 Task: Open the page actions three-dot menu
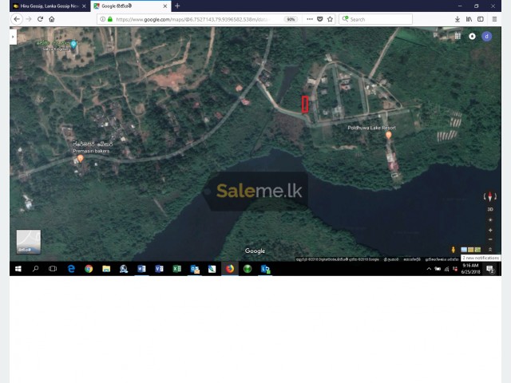(310, 19)
